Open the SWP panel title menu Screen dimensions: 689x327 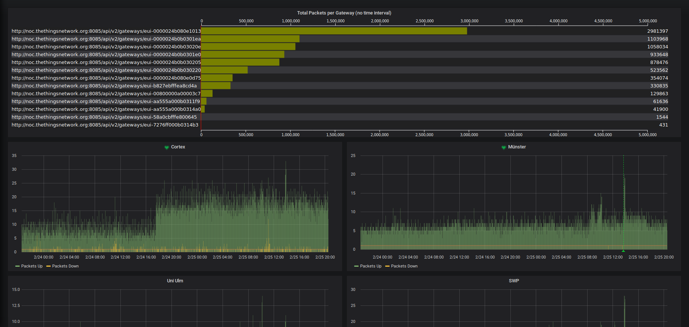pyautogui.click(x=514, y=281)
